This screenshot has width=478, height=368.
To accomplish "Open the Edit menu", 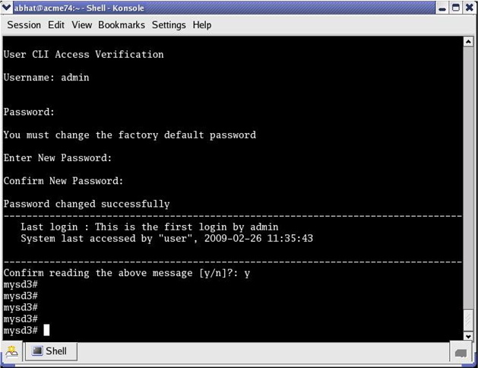I will coord(56,25).
